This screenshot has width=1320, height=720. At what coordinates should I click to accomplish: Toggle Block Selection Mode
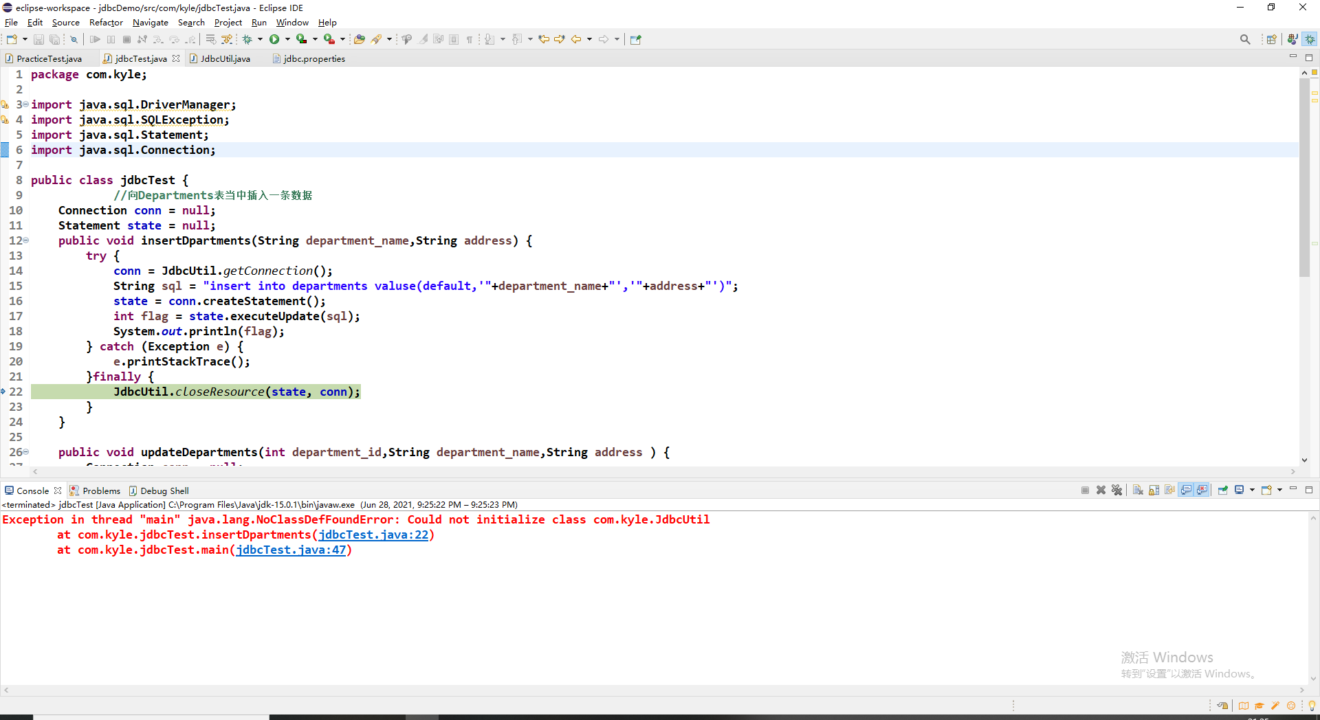[x=454, y=39]
